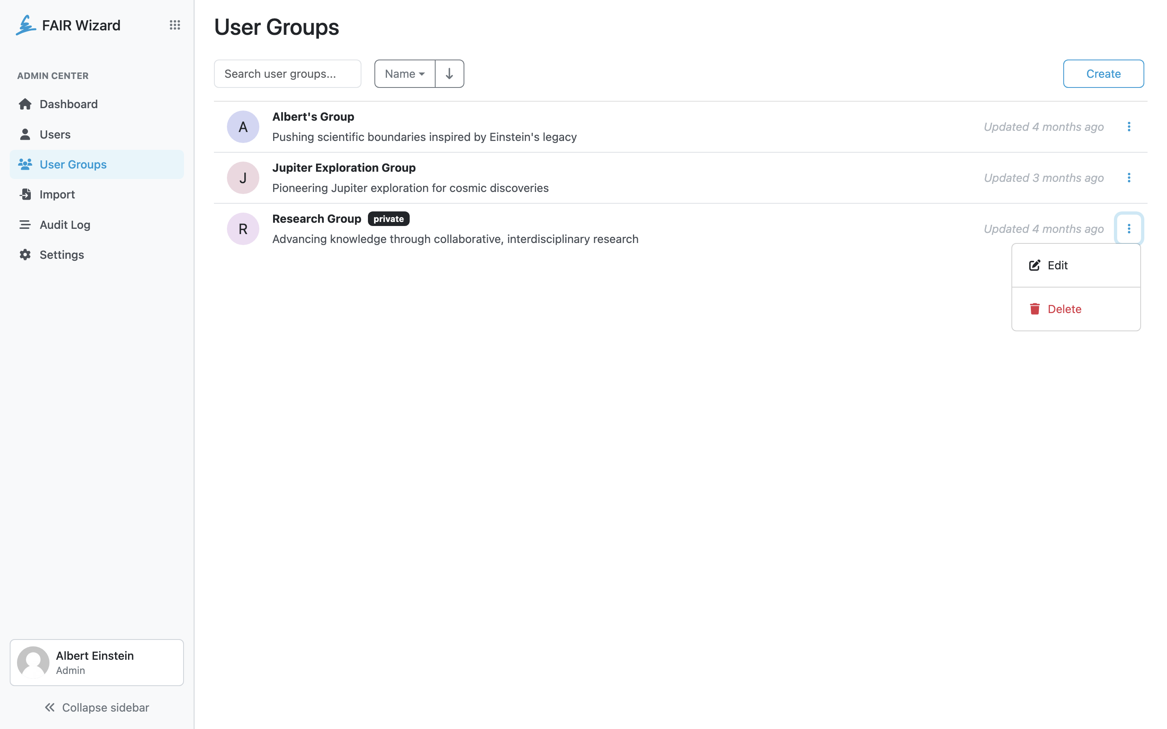Click Albert's Group description text

coord(424,137)
